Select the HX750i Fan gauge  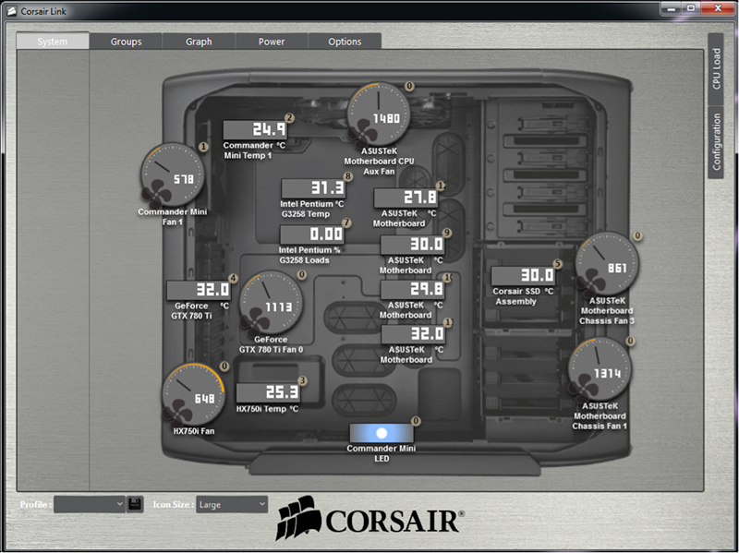[x=194, y=395]
